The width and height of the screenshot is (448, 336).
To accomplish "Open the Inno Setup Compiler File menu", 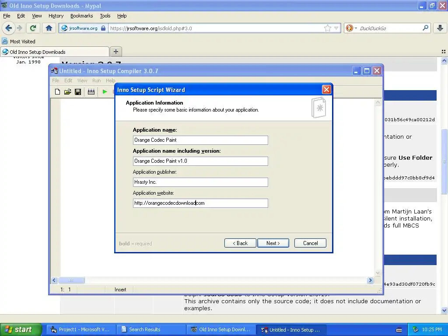I will (x=56, y=80).
